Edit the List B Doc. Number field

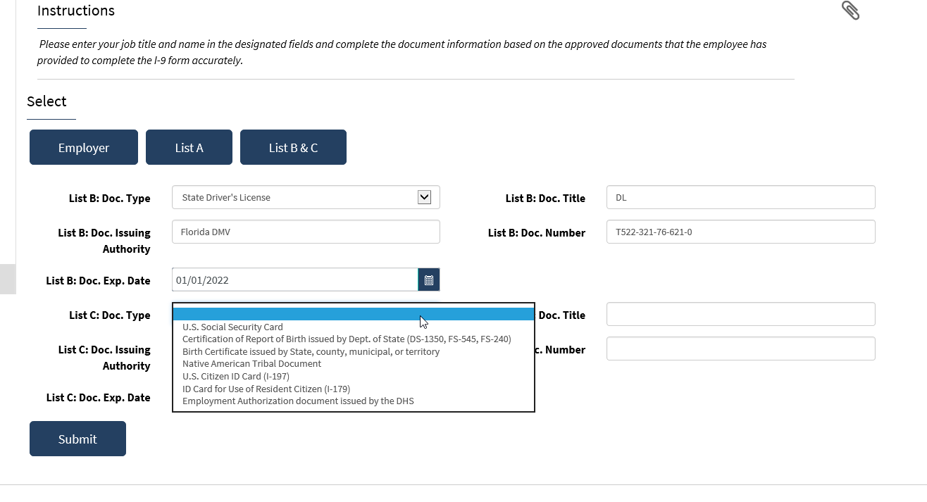click(741, 232)
